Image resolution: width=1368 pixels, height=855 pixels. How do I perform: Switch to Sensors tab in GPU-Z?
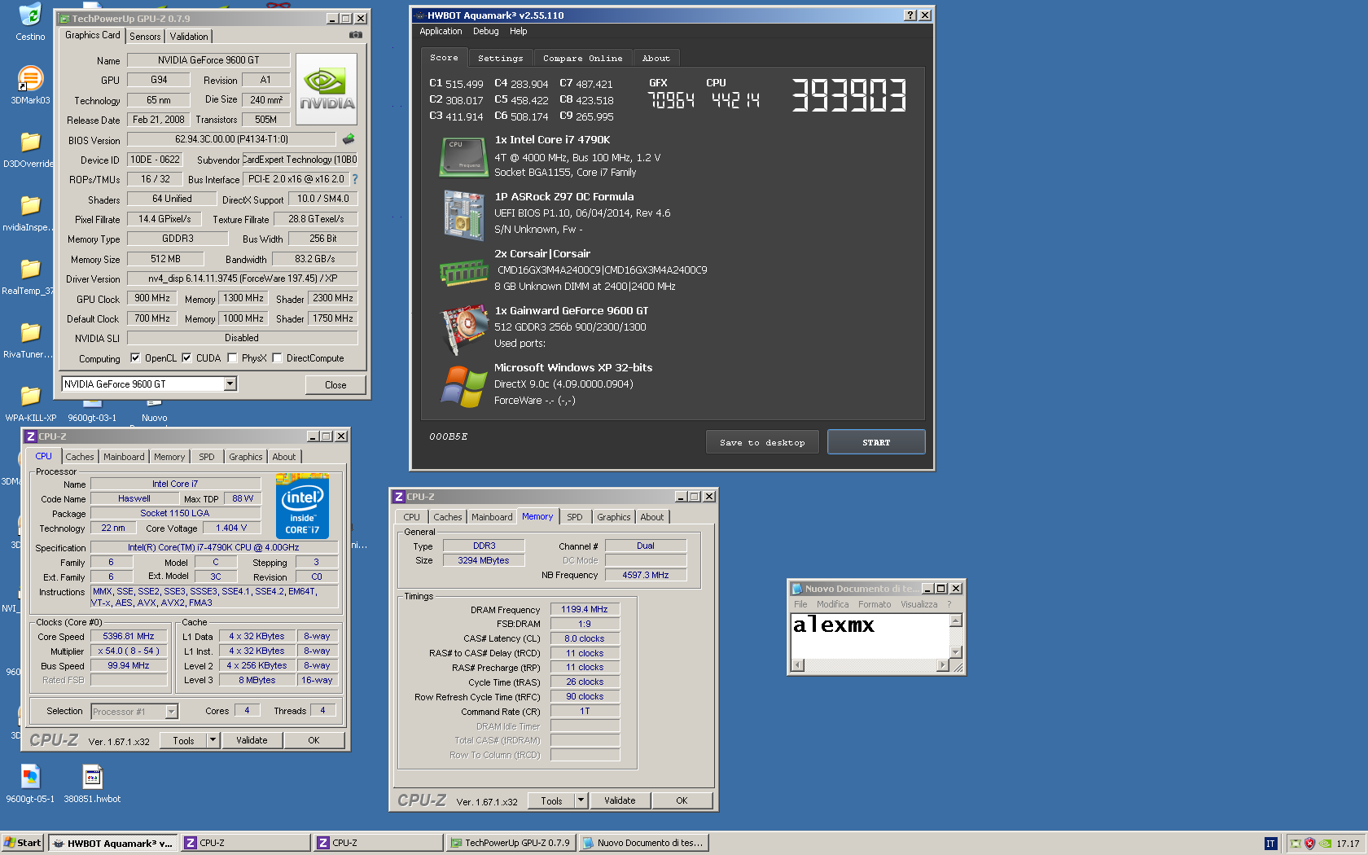(145, 37)
